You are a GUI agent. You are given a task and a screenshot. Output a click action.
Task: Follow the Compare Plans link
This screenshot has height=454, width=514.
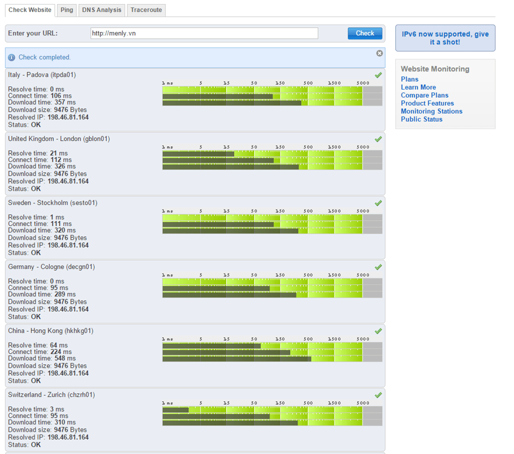coord(424,95)
